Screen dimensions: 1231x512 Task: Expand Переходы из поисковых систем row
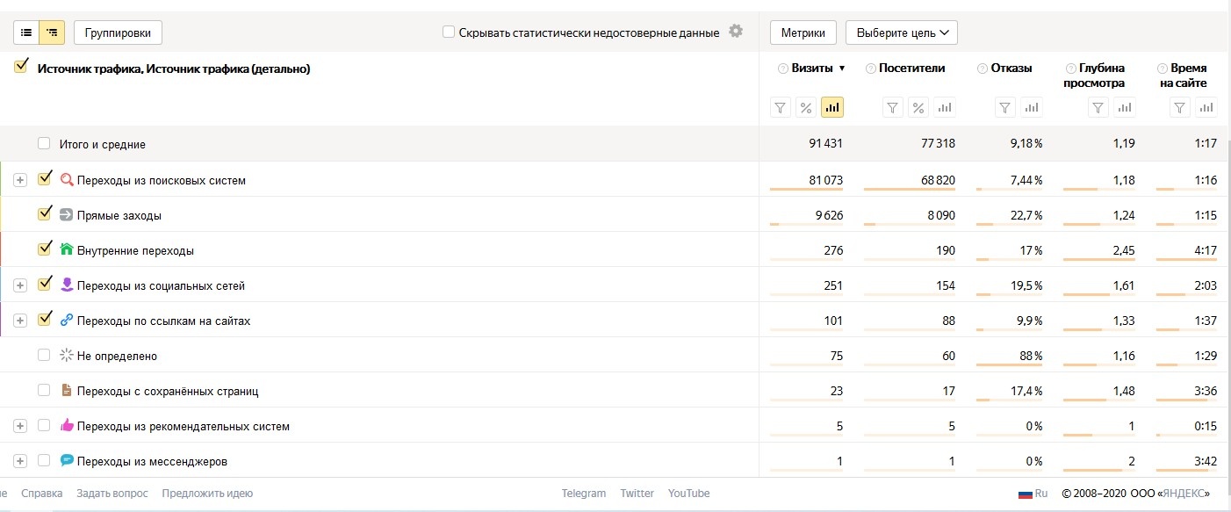[20, 180]
